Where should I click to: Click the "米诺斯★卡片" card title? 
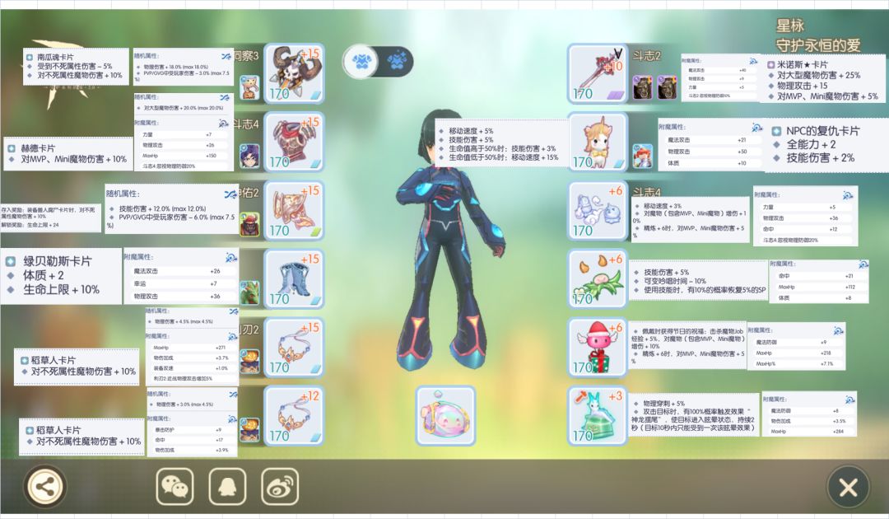pyautogui.click(x=803, y=64)
